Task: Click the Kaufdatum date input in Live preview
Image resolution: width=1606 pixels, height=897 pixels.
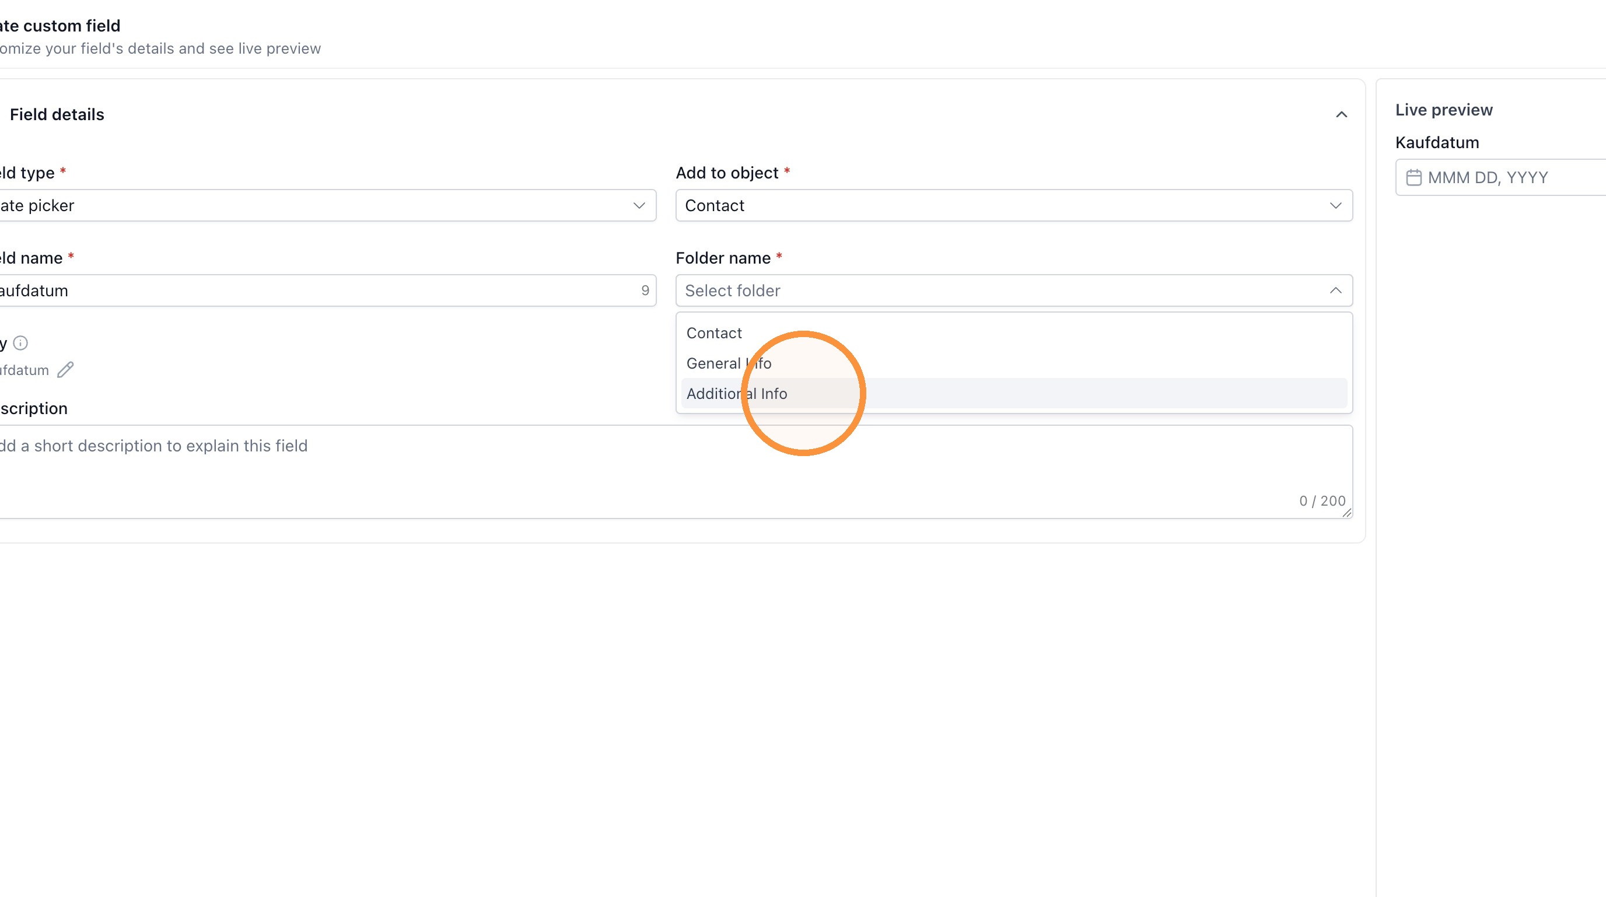Action: click(x=1500, y=178)
